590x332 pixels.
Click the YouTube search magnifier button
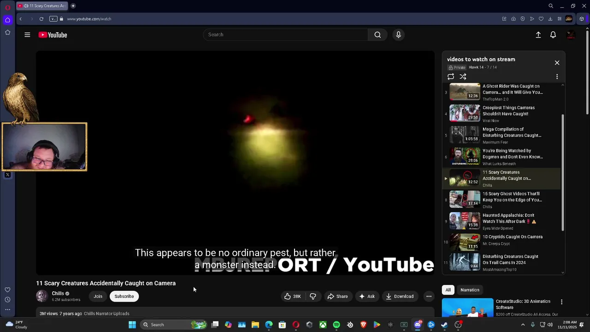click(378, 35)
